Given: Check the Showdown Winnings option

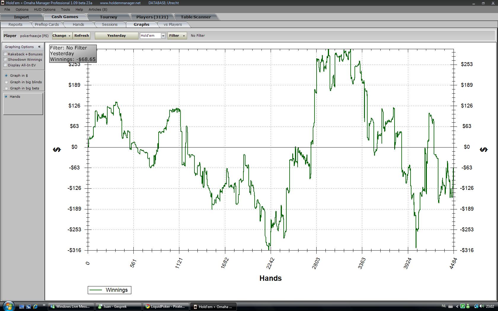Looking at the screenshot, I should tap(5, 60).
